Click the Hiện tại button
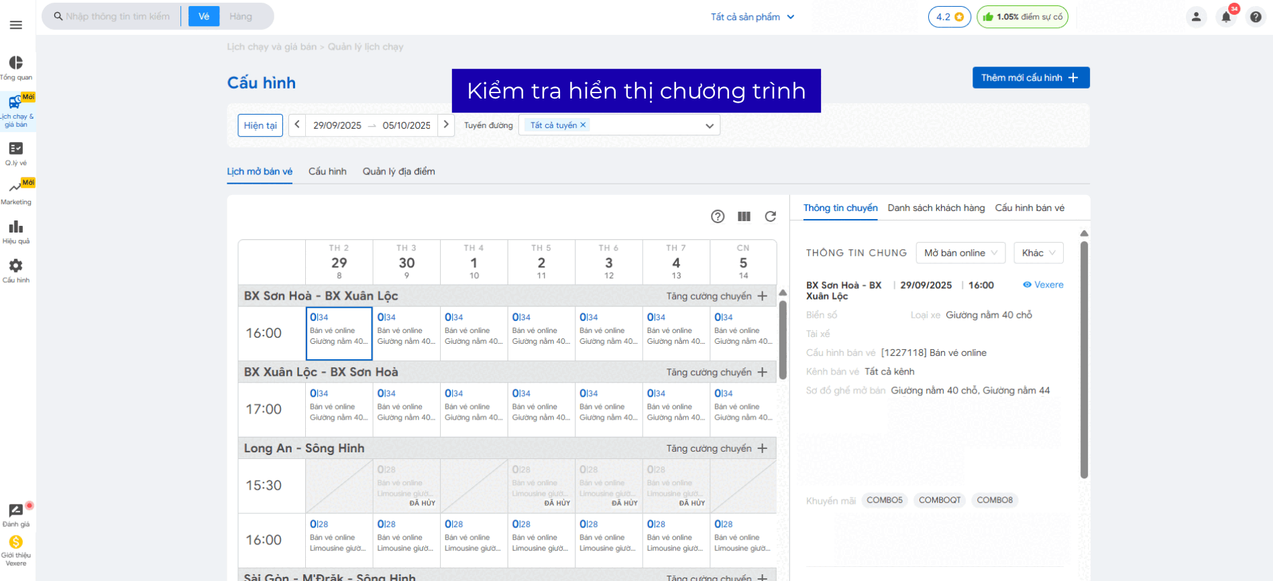The image size is (1273, 581). pyautogui.click(x=260, y=125)
